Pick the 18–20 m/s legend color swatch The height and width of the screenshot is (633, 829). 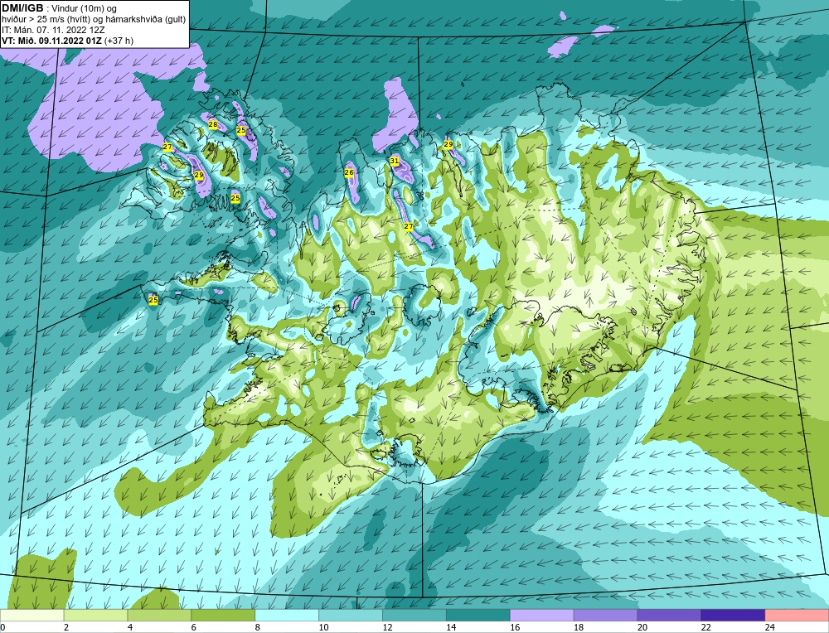tap(605, 615)
